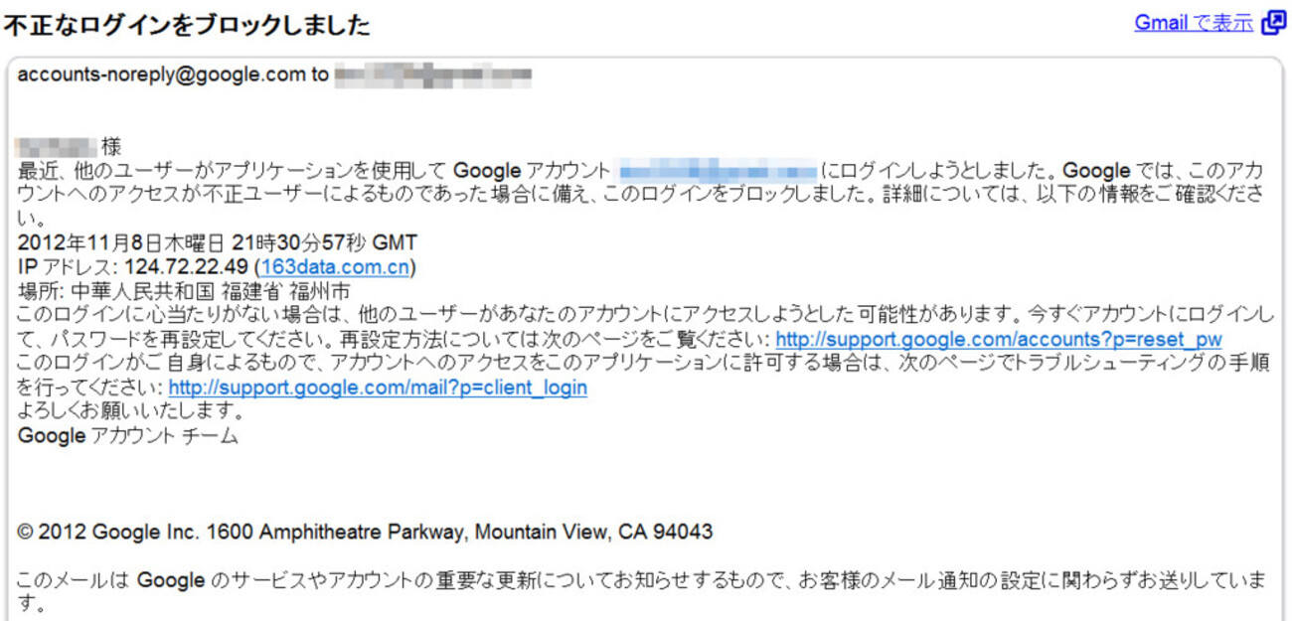Image resolution: width=1292 pixels, height=621 pixels.
Task: Click the closing line よろしくお願いいたします。
Action: tap(131, 411)
